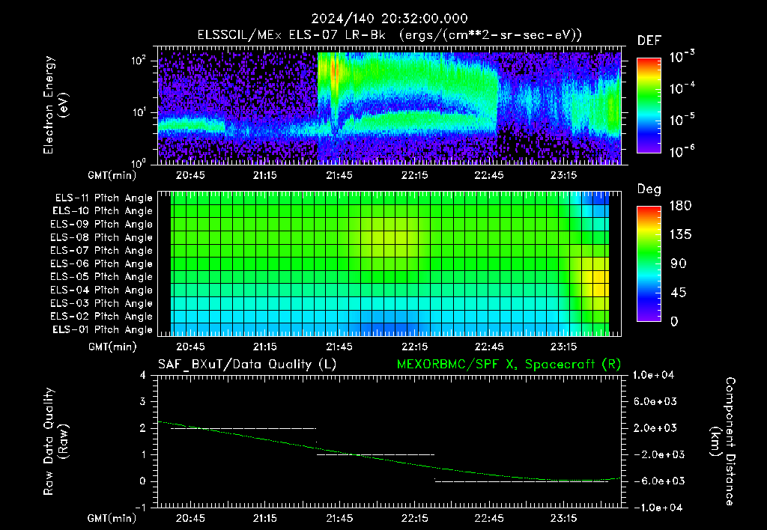Click the 1.0e+04 right axis value

(653, 375)
